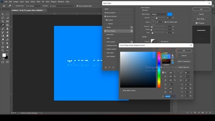The image size is (215, 121).
Task: Click New Style button in Layer Style
Action: click(x=201, y=19)
